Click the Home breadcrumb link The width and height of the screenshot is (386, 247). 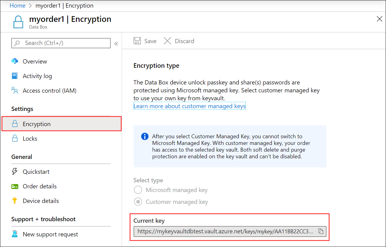coord(17,5)
